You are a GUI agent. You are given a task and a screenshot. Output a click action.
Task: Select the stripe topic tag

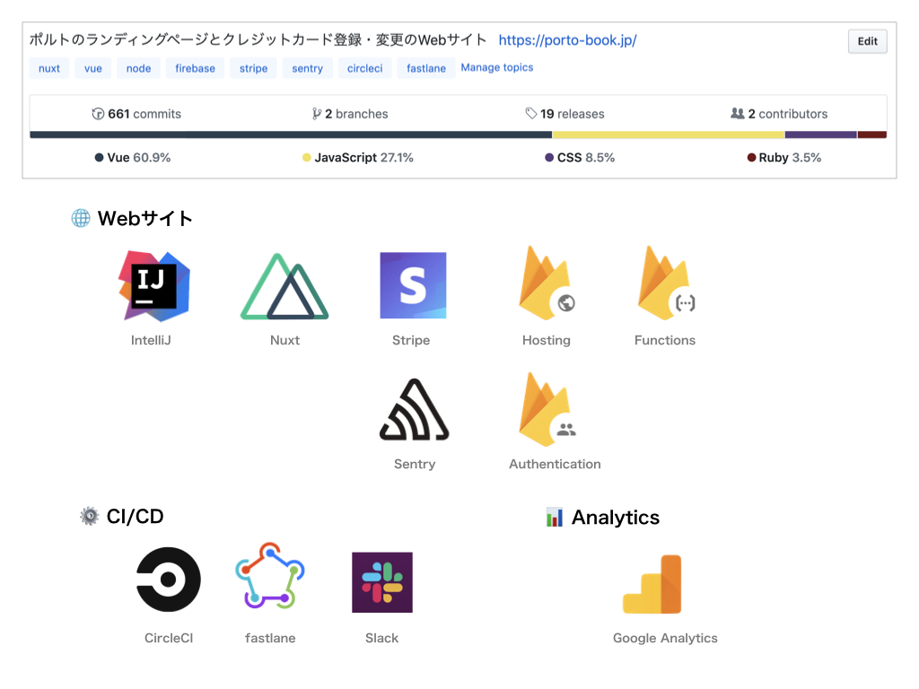tap(253, 68)
